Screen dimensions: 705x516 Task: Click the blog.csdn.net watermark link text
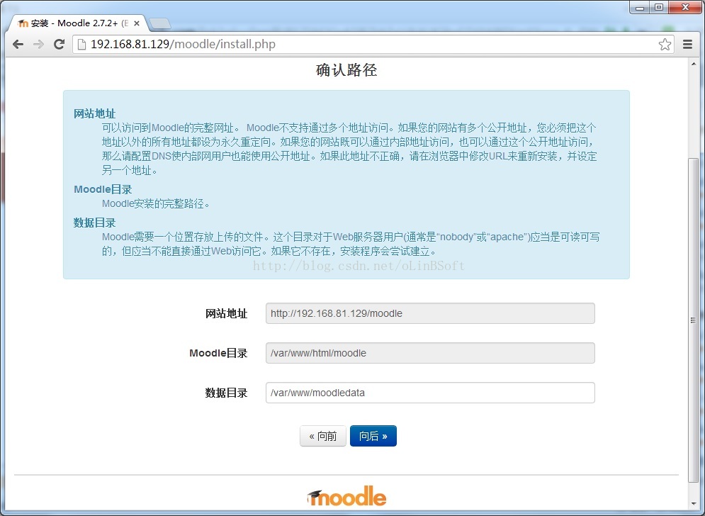(x=358, y=267)
